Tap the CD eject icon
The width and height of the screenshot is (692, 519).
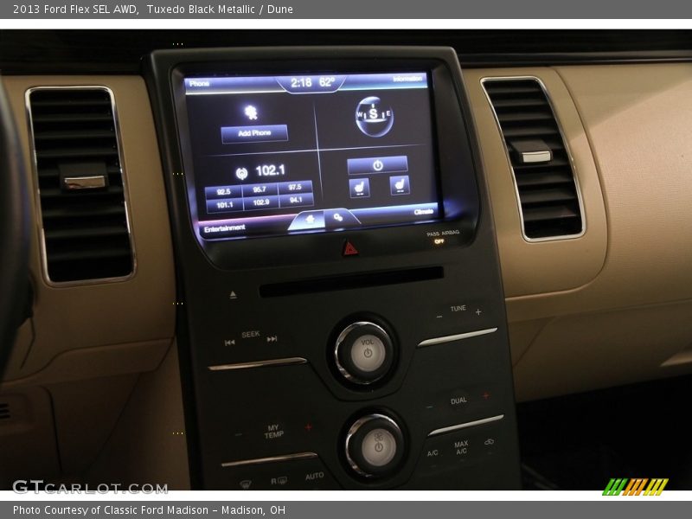coord(233,294)
